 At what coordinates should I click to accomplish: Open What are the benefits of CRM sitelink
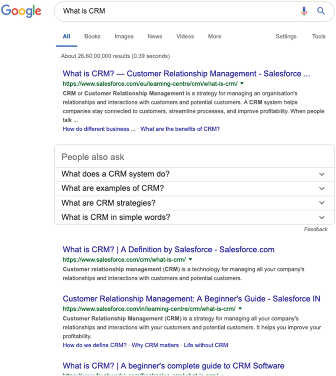coord(180,129)
